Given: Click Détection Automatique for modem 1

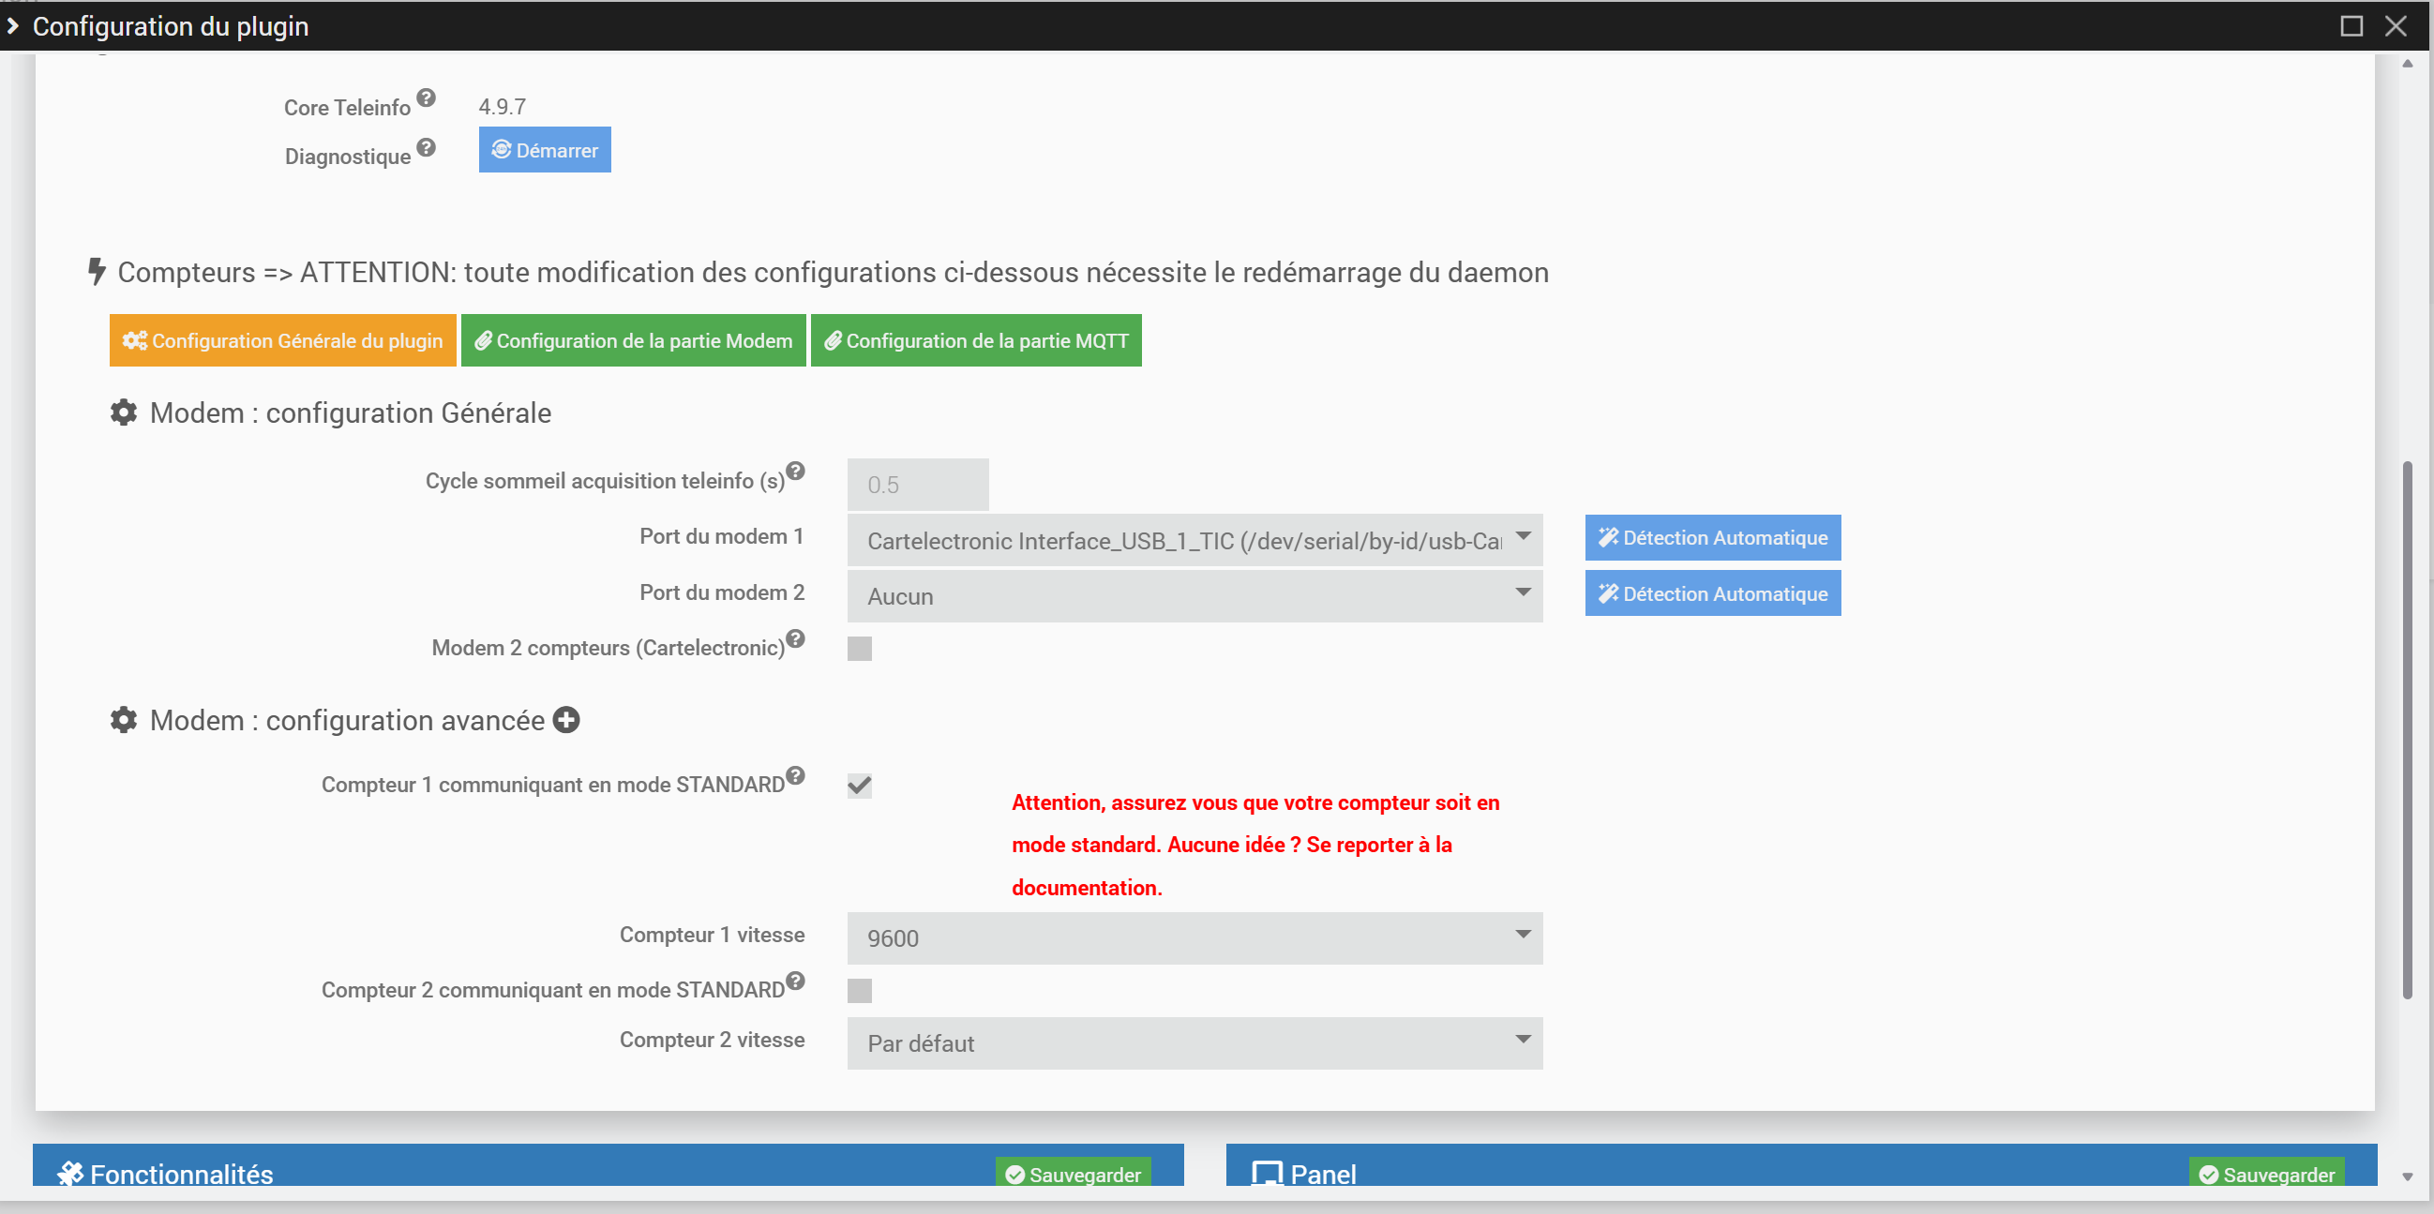Looking at the screenshot, I should click(1712, 537).
